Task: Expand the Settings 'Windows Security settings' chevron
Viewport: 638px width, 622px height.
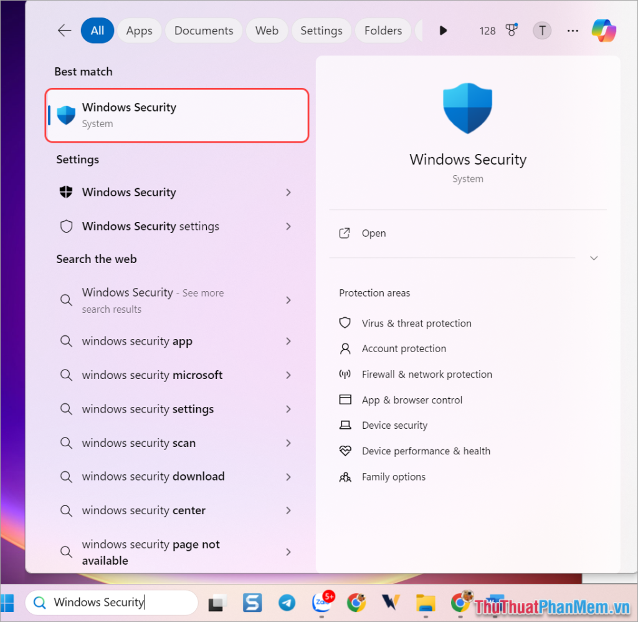Action: pyautogui.click(x=288, y=226)
